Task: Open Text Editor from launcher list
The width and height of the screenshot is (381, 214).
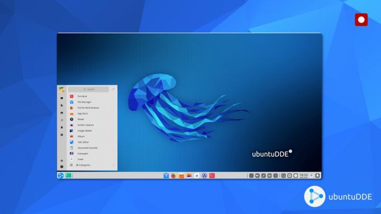Action: (x=83, y=142)
